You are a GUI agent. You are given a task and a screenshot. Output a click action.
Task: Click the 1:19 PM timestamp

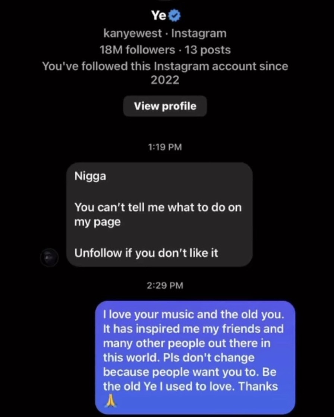(x=165, y=147)
